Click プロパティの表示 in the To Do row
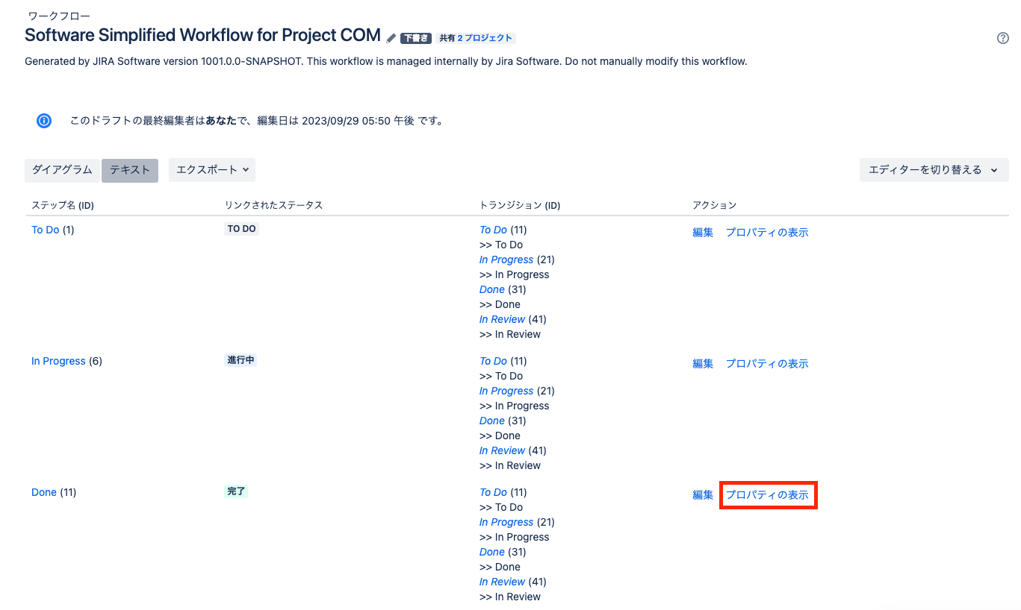This screenshot has height=610, width=1021. [767, 232]
